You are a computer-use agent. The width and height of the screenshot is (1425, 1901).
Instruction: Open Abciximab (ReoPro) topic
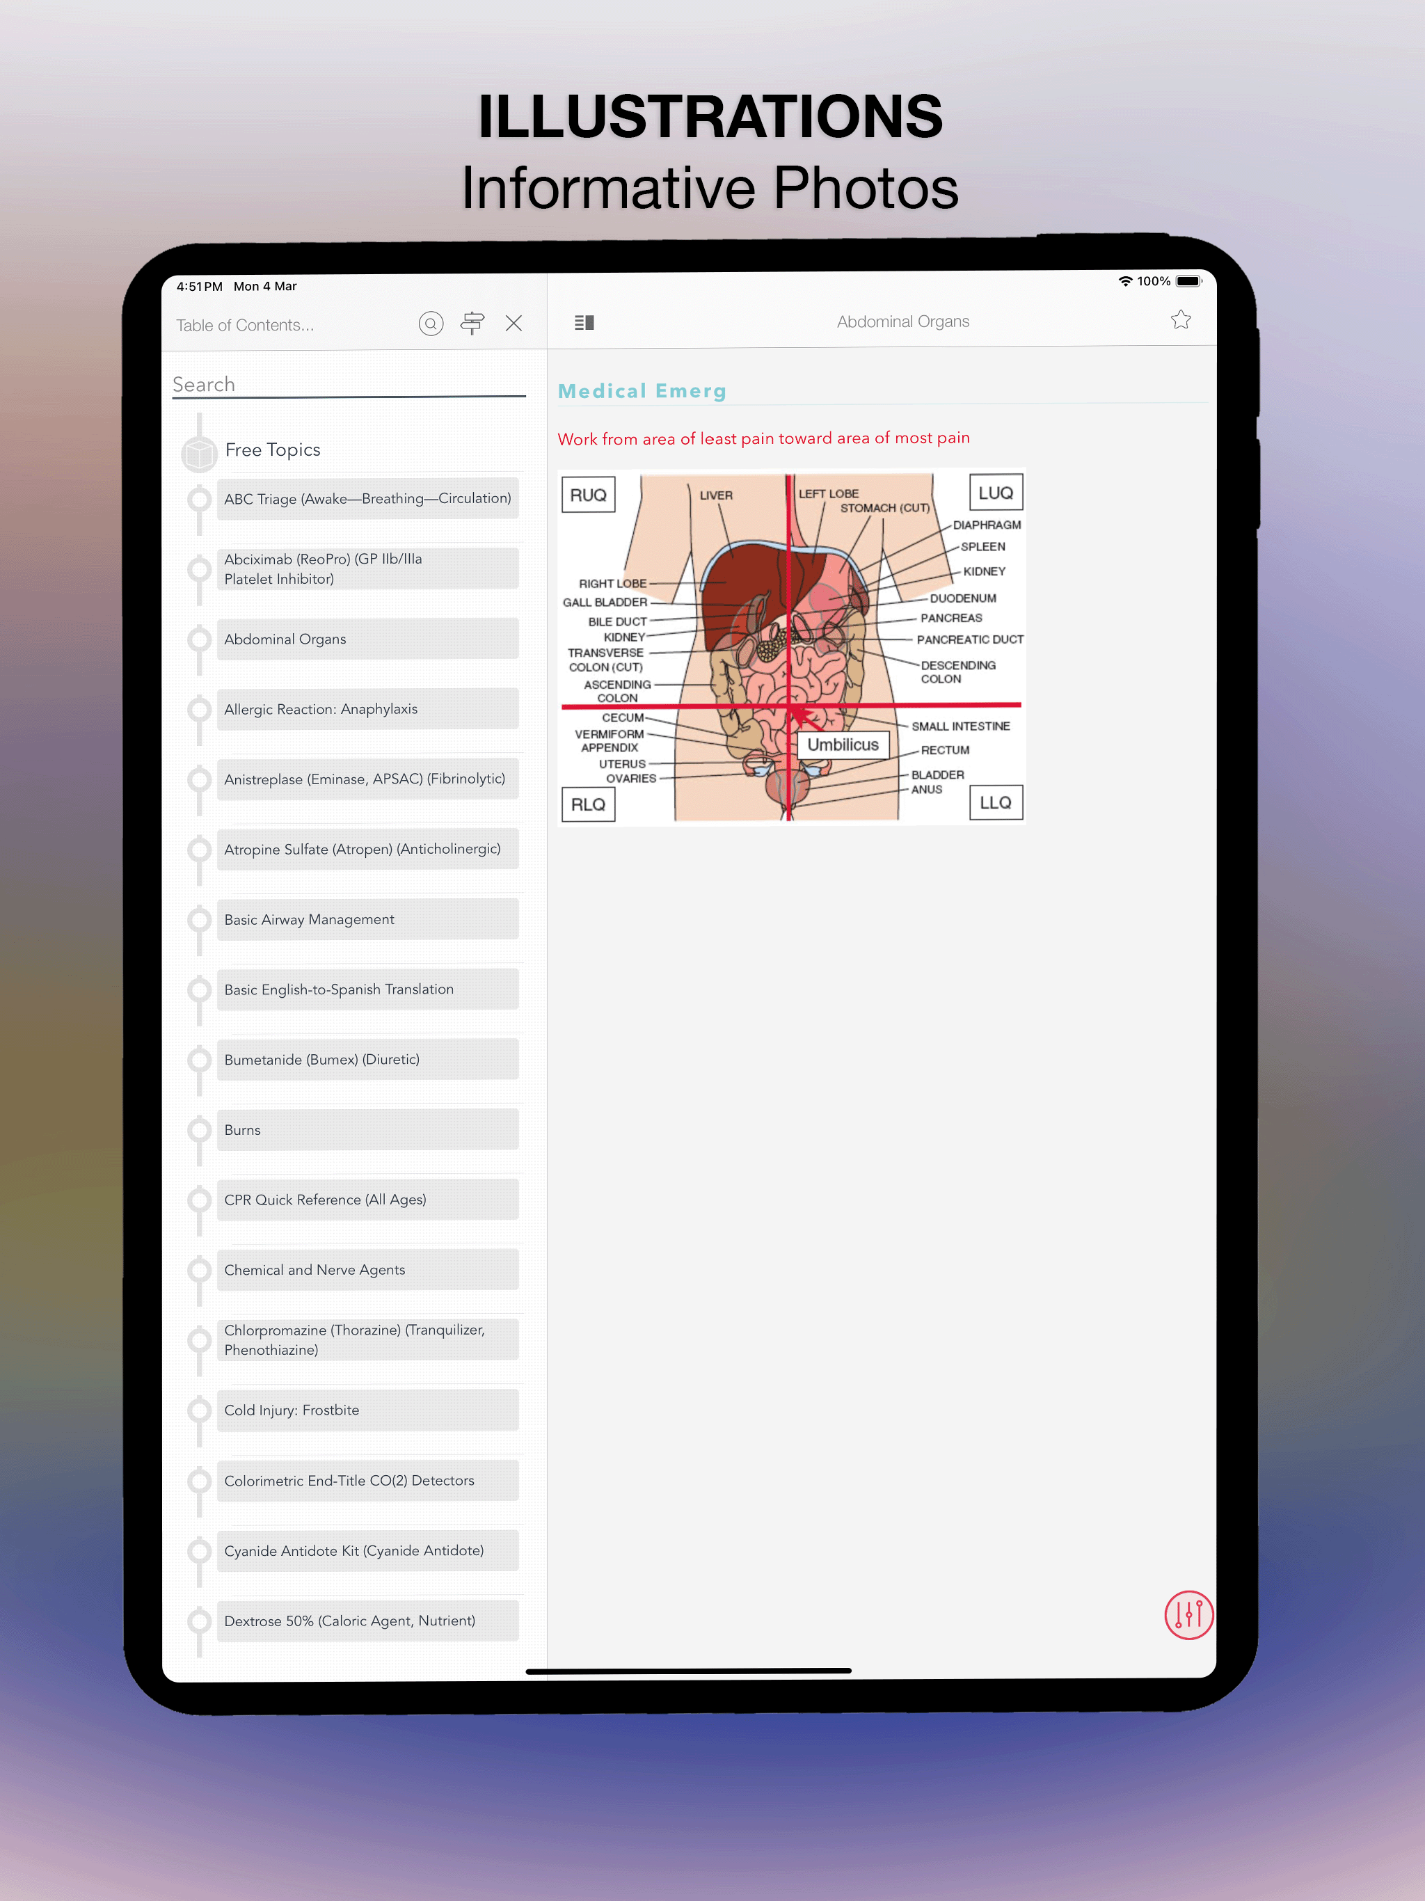pos(368,569)
